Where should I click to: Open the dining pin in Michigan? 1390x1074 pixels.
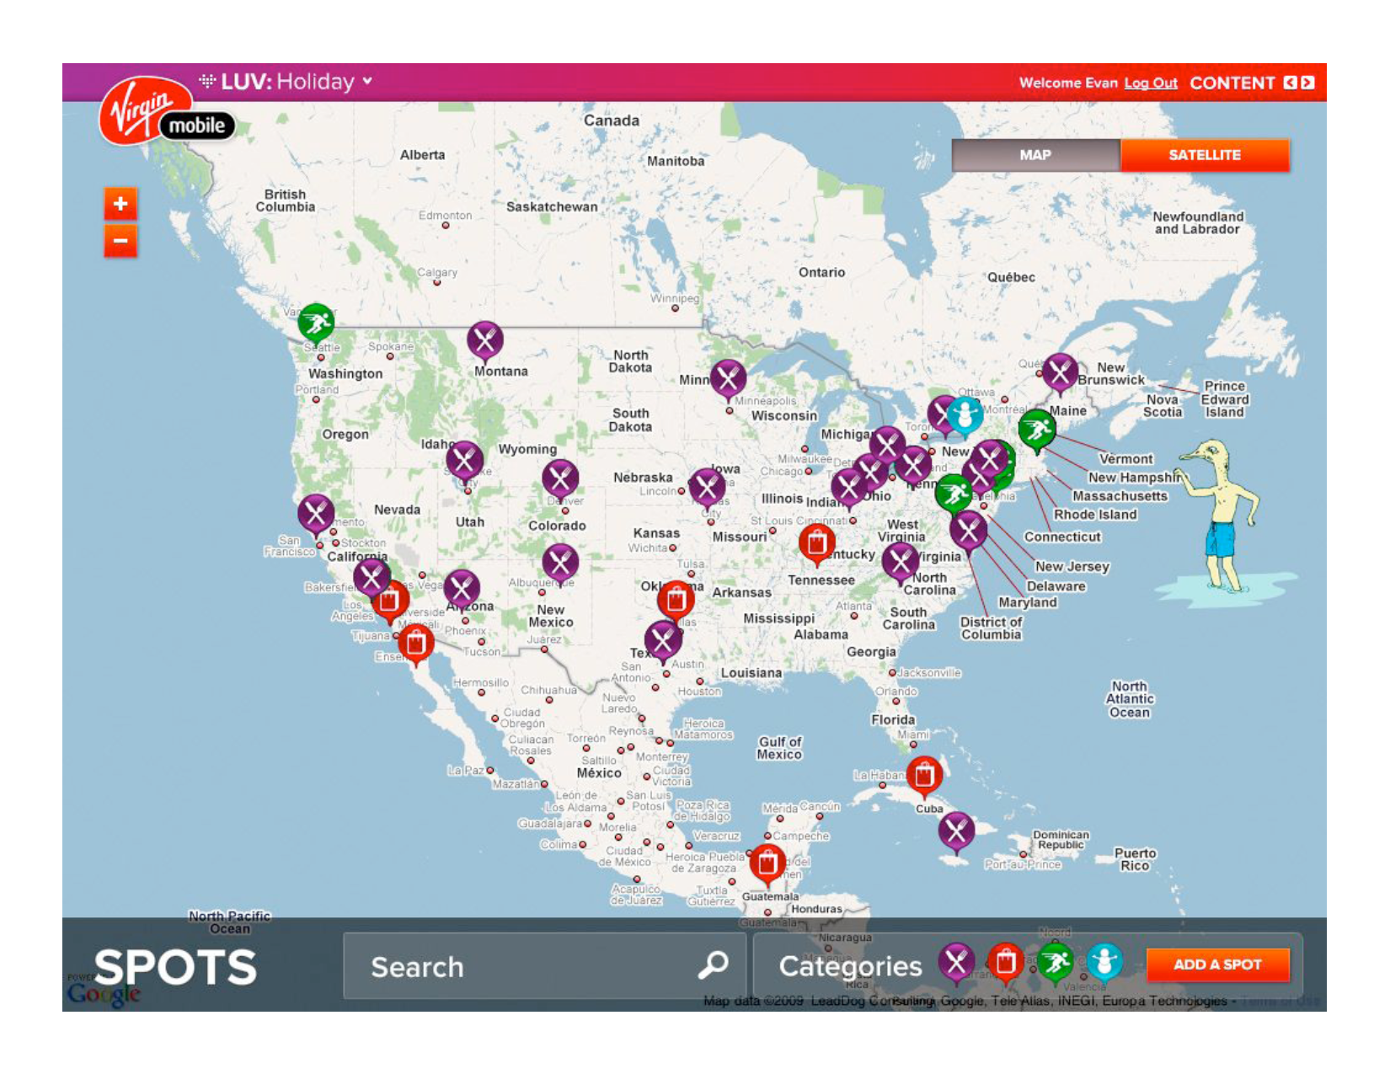coord(887,446)
